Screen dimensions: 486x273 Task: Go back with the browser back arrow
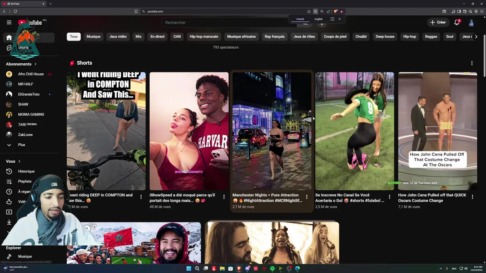[x=4, y=11]
